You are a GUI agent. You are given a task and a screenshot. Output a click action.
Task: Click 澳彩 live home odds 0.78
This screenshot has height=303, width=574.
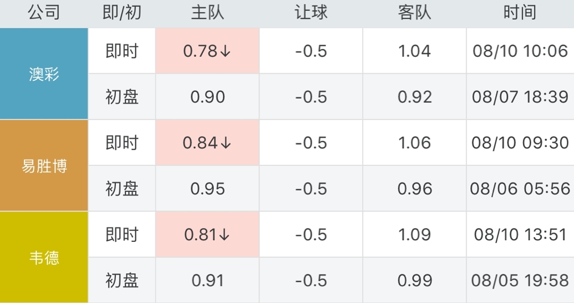point(207,51)
